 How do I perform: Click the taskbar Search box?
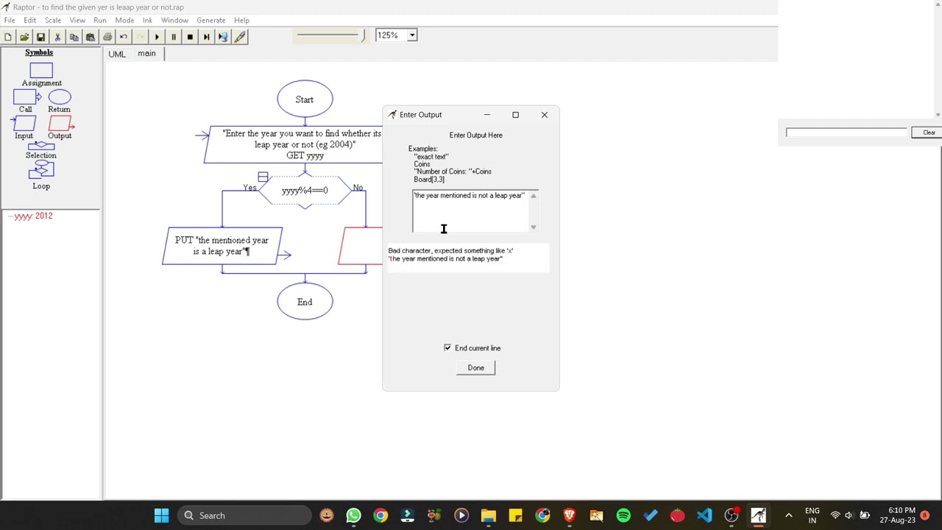point(244,515)
